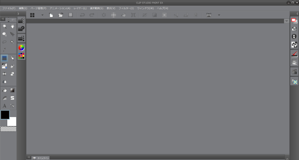The height and width of the screenshot is (160, 299).
Task: Switch to the タイムライン tab
Action: tap(40, 158)
